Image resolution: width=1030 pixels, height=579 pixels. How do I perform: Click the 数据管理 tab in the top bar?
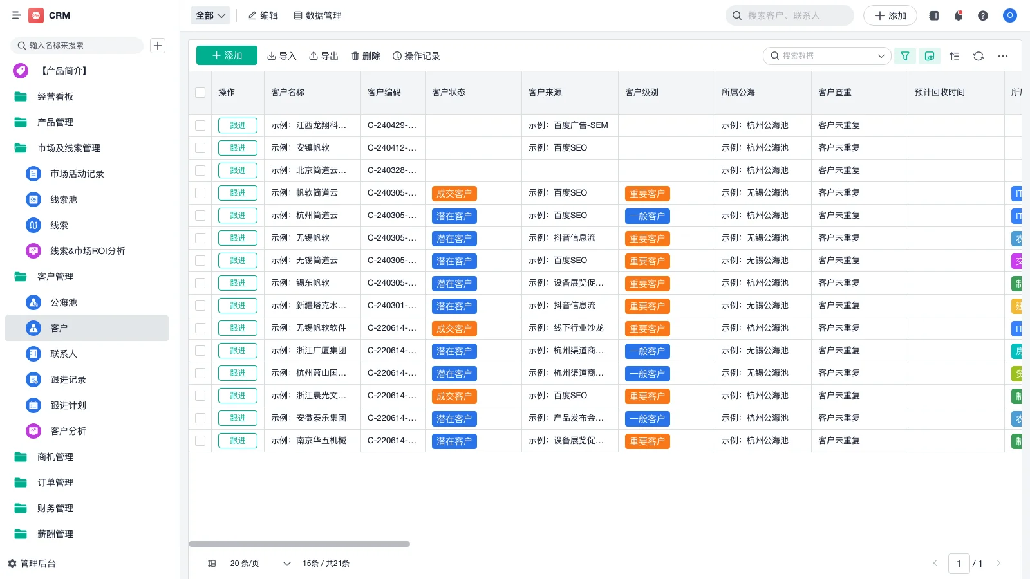click(318, 15)
